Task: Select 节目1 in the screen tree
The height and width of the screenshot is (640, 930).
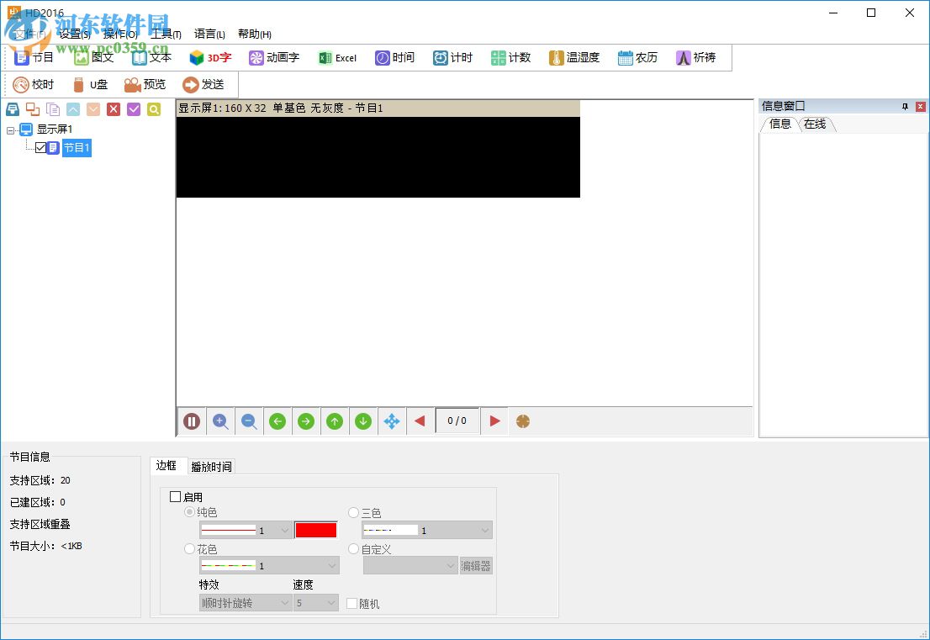Action: tap(77, 147)
